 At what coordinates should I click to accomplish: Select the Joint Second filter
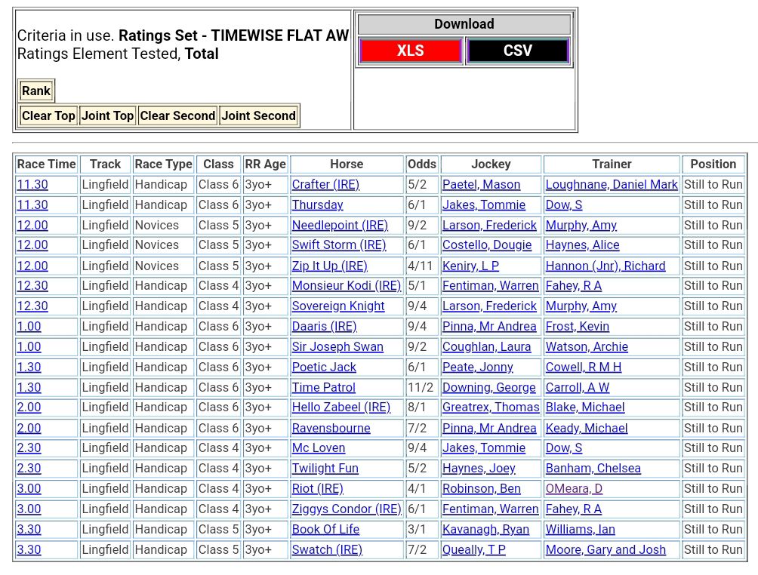(258, 115)
